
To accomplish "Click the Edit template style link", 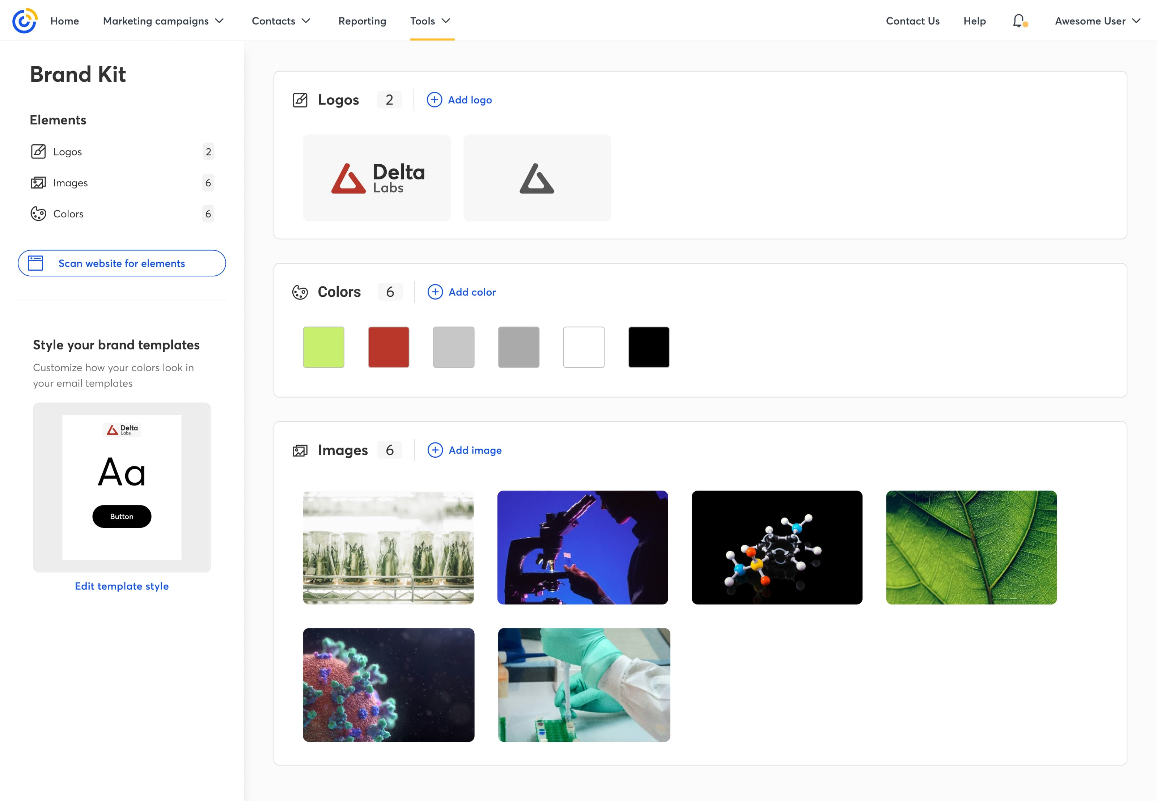I will 122,586.
